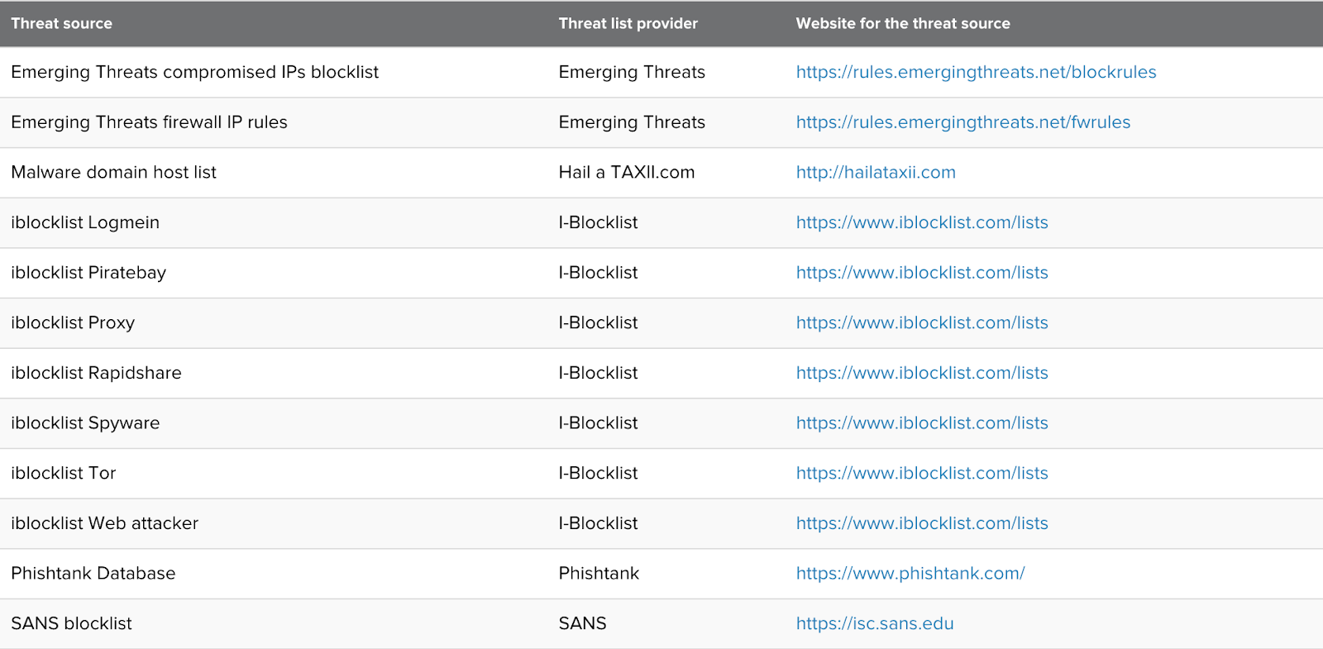Open the isc.sans.edu link
1323x649 pixels.
[x=875, y=623]
